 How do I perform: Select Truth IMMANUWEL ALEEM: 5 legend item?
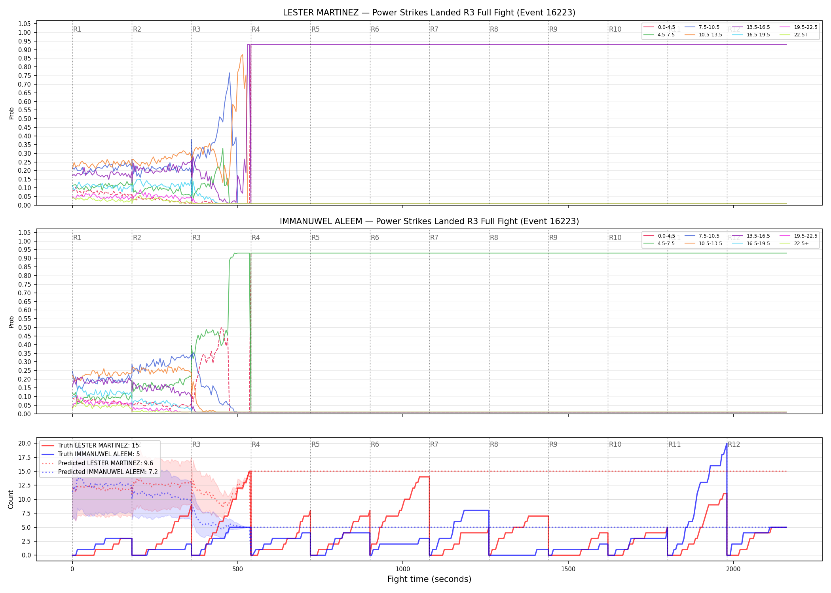(91, 454)
